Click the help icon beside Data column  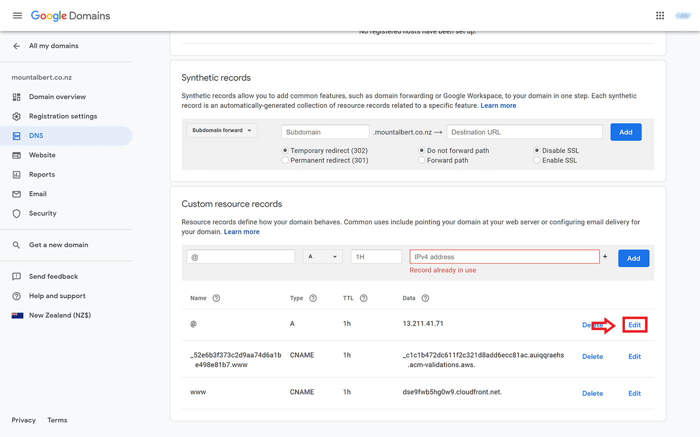point(425,298)
